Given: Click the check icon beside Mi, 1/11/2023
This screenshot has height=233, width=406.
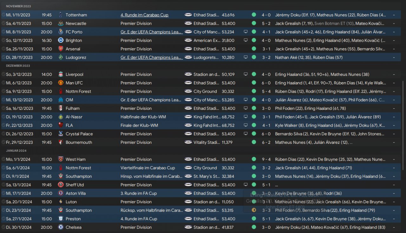Looking at the screenshot, I should click(3, 15).
